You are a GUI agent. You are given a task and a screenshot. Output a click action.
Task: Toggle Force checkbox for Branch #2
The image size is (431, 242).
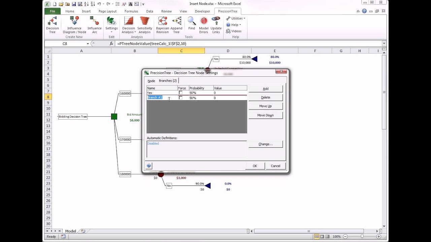(181, 98)
